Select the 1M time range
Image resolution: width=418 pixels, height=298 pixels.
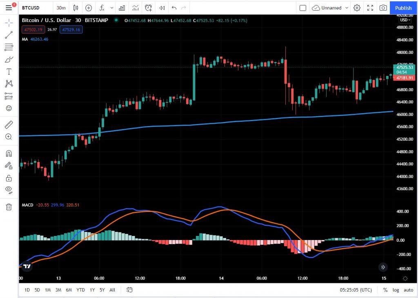pos(48,290)
